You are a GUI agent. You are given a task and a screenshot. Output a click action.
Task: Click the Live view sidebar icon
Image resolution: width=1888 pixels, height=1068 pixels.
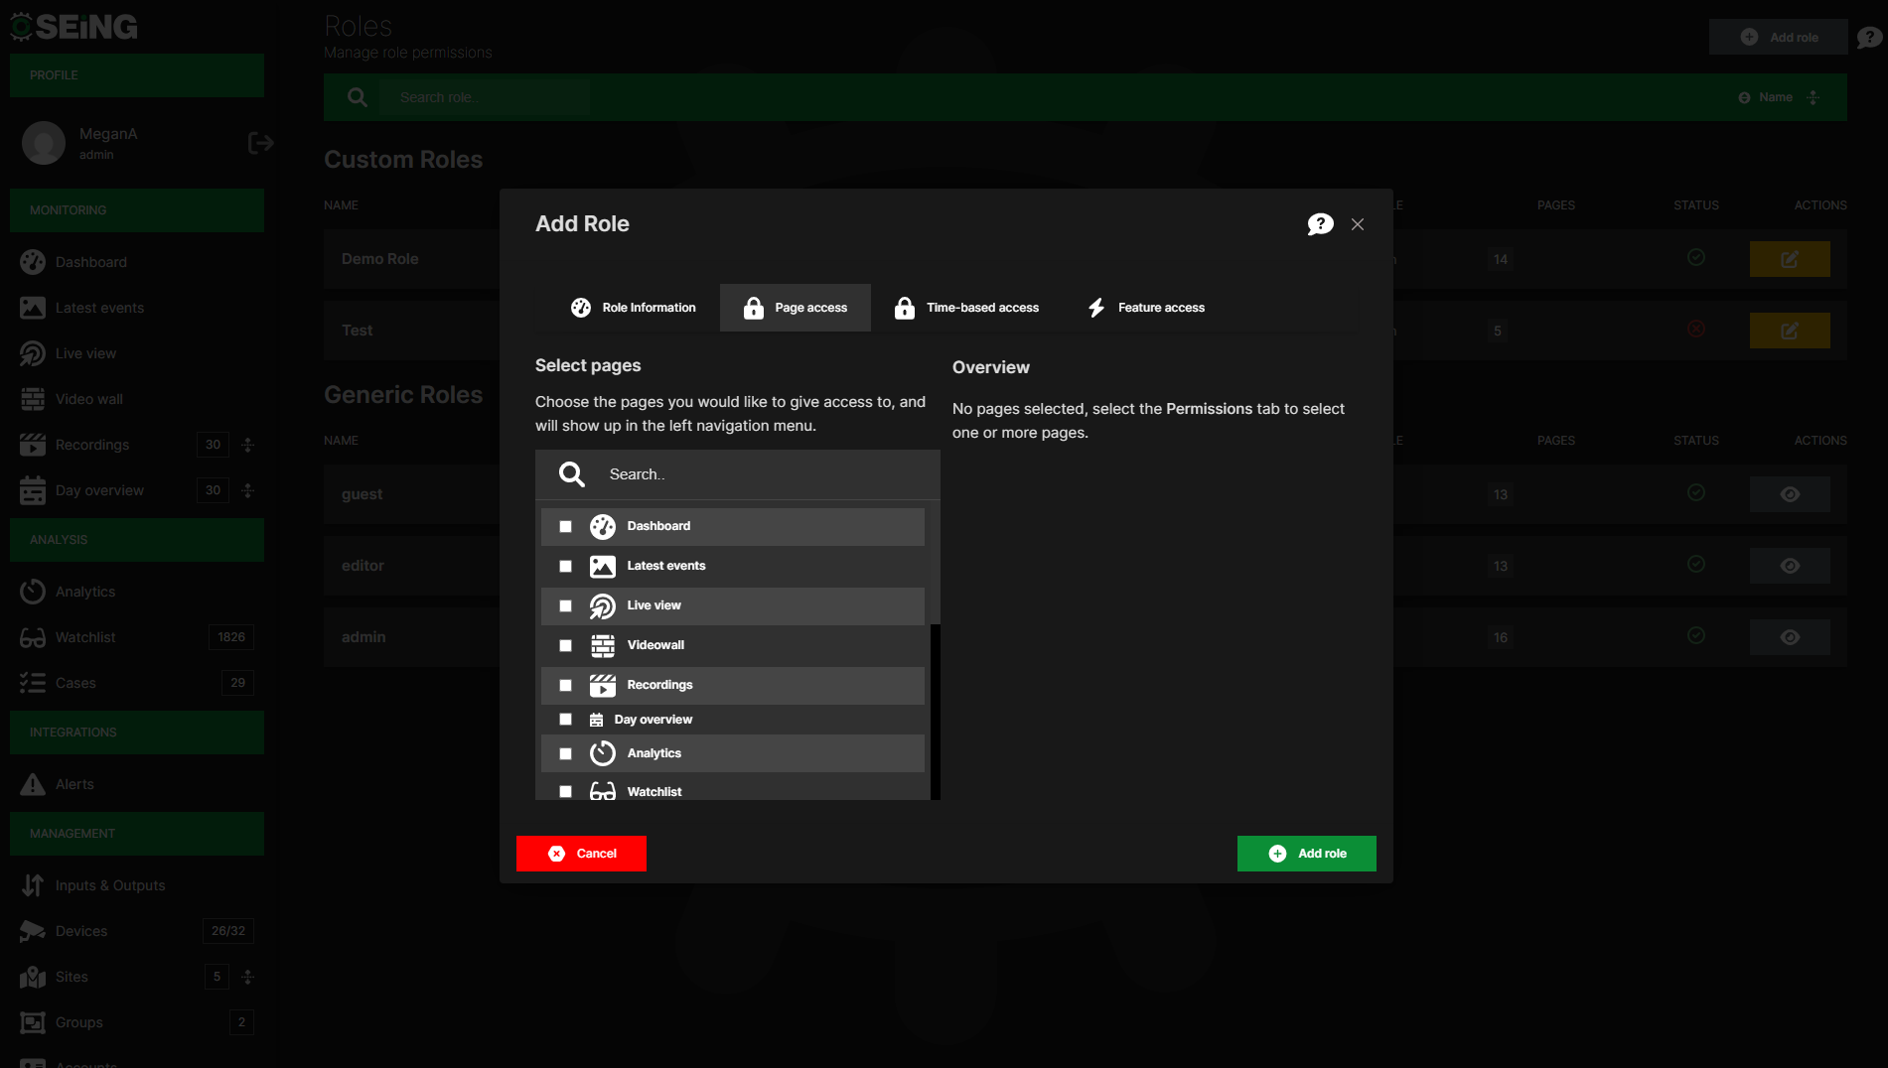coord(33,353)
